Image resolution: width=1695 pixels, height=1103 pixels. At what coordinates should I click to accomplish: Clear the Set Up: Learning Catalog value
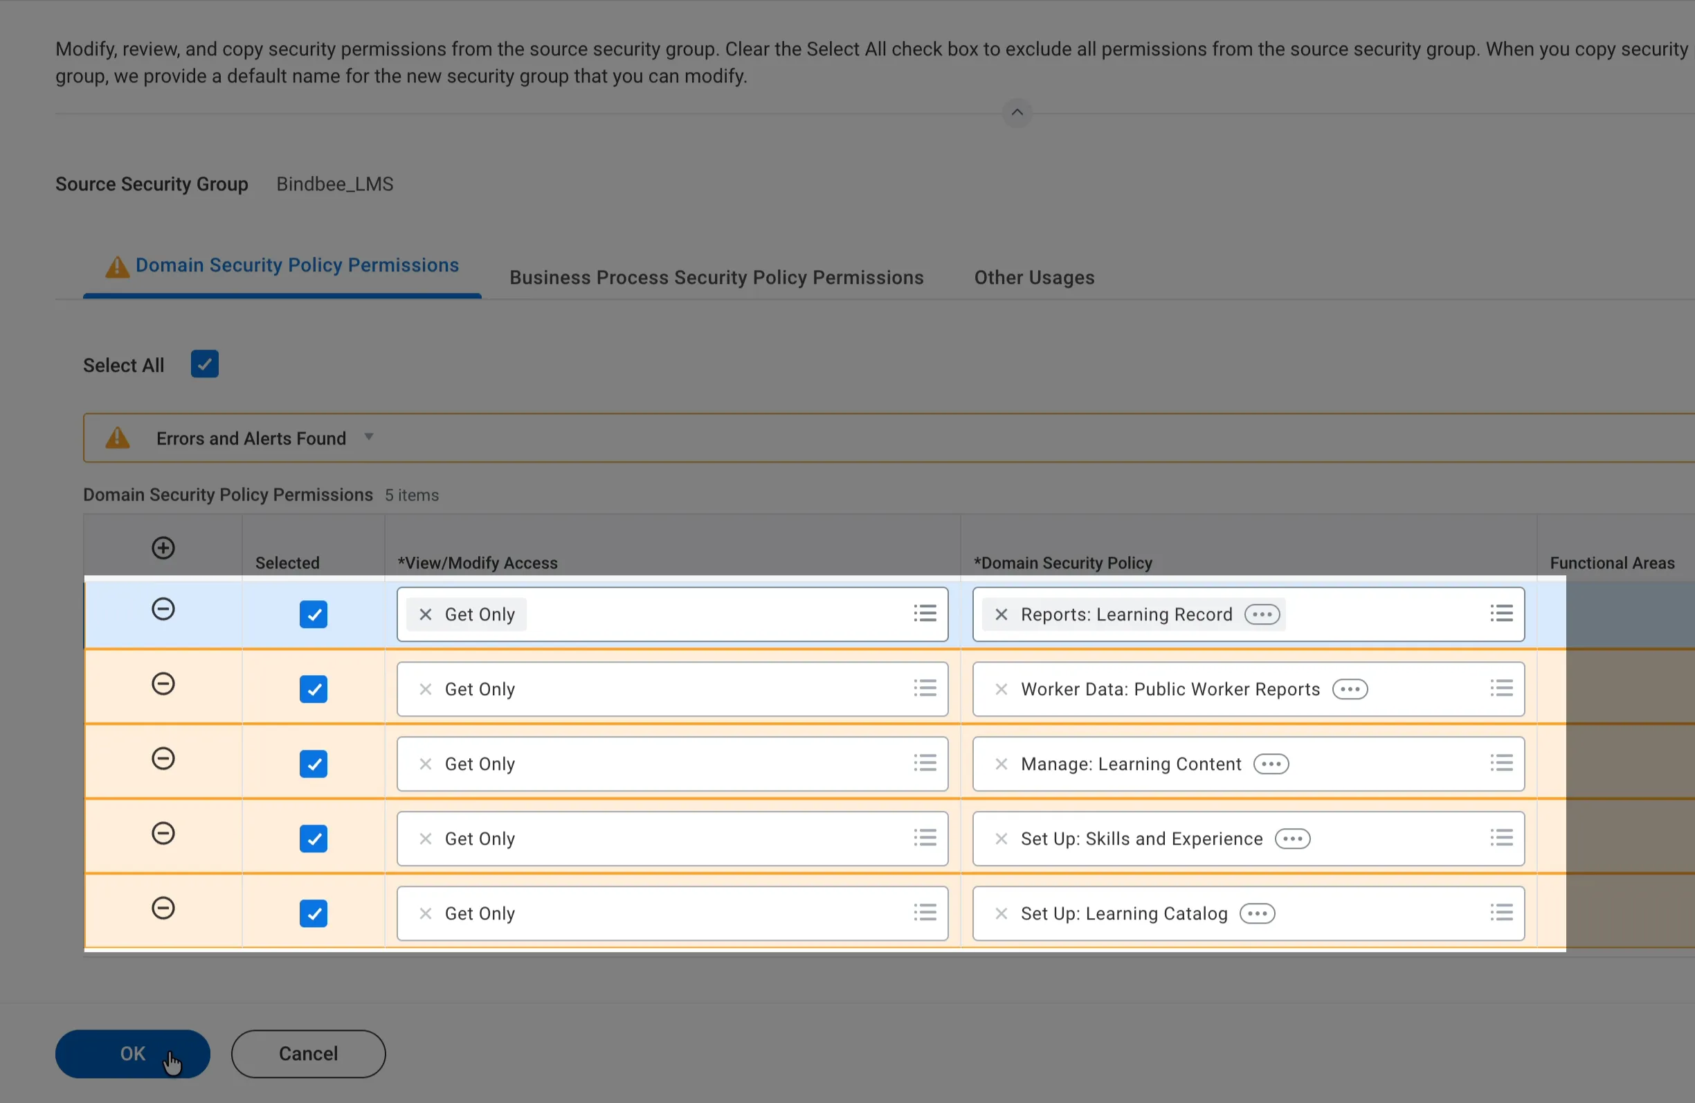click(1001, 913)
